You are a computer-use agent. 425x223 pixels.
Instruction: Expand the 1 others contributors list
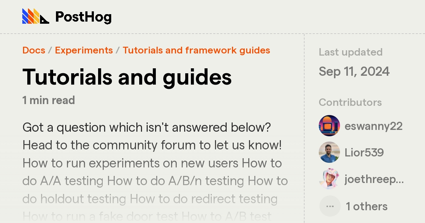(x=367, y=206)
